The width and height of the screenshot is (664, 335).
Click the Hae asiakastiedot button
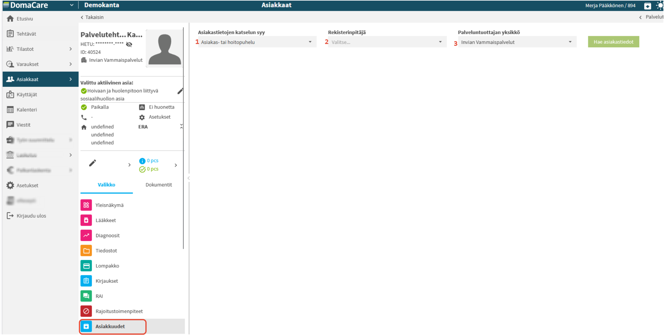613,42
